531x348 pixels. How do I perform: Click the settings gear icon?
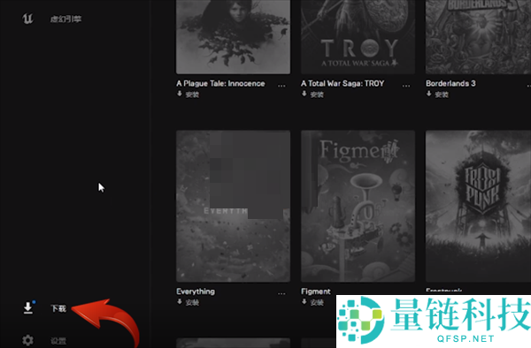(27, 340)
